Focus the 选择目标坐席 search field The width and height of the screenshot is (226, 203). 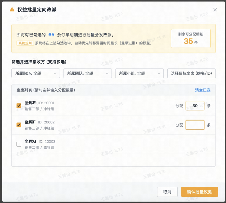pyautogui.click(x=191, y=73)
